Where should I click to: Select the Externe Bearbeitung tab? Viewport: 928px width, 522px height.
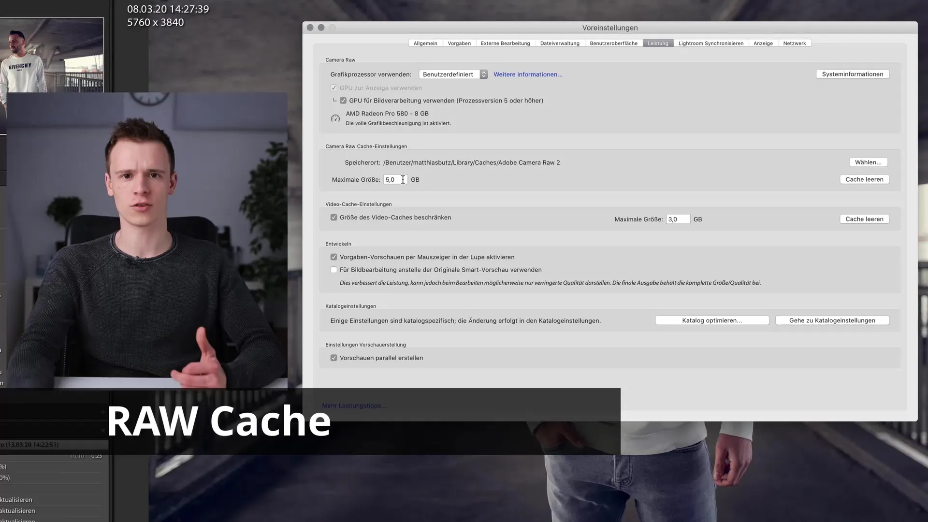tap(505, 43)
